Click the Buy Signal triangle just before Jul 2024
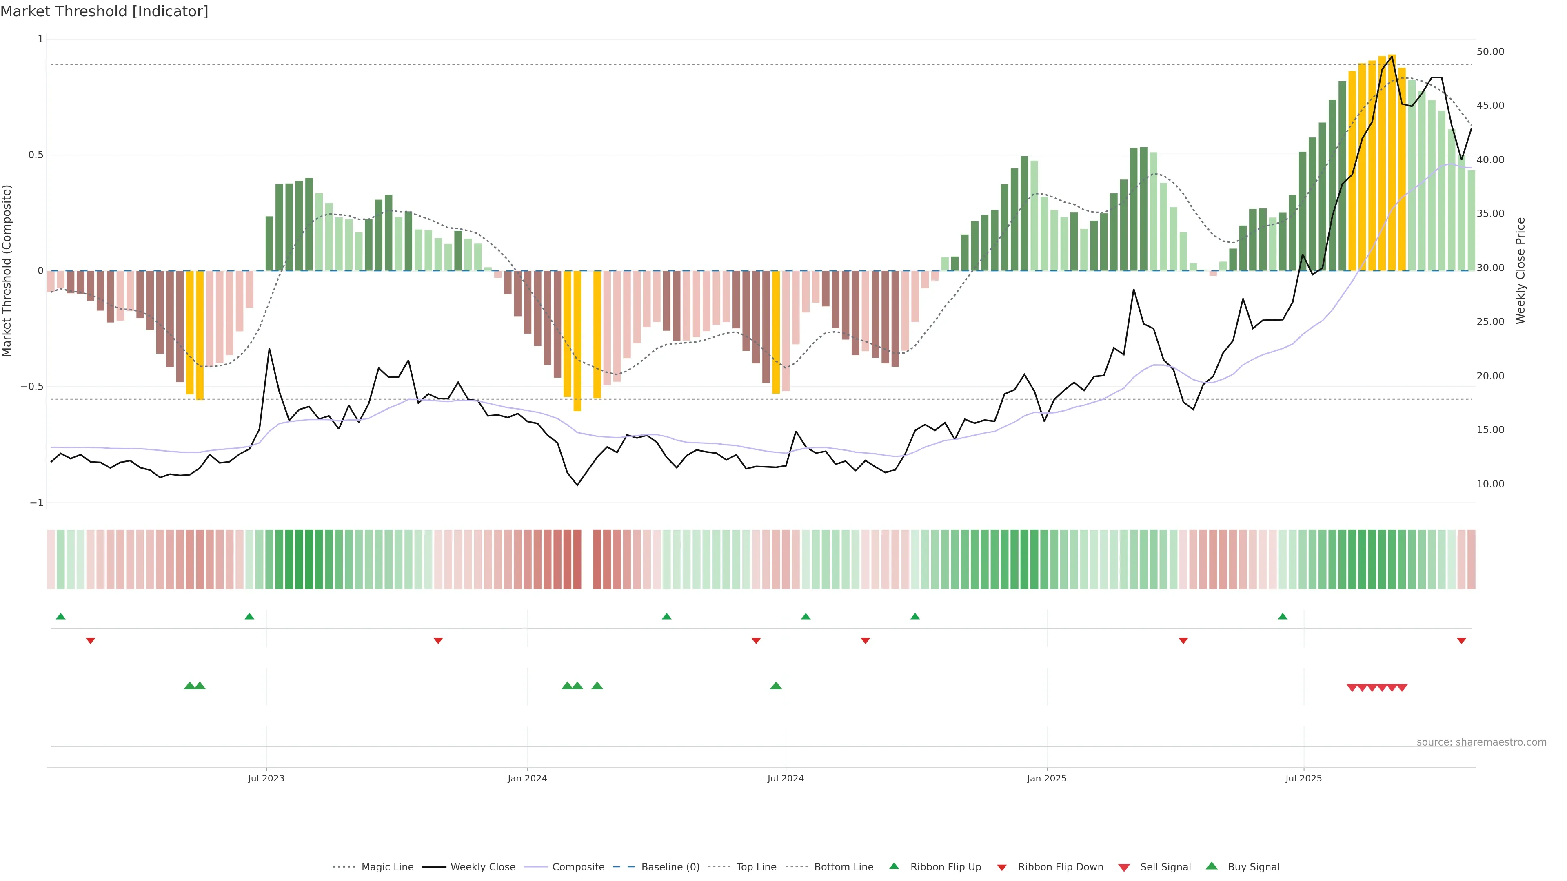The width and height of the screenshot is (1567, 881). click(x=776, y=686)
